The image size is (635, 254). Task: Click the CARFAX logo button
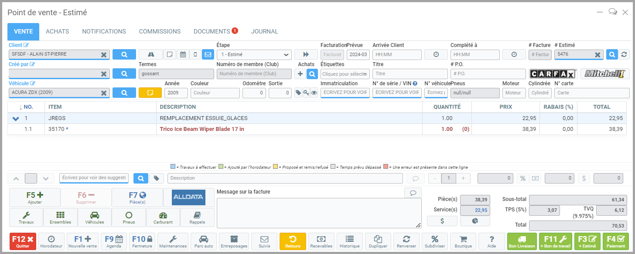553,74
